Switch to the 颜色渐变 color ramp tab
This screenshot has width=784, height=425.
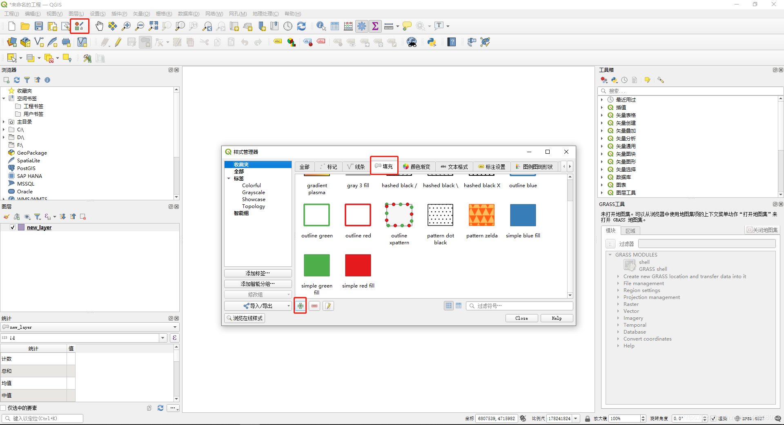416,167
